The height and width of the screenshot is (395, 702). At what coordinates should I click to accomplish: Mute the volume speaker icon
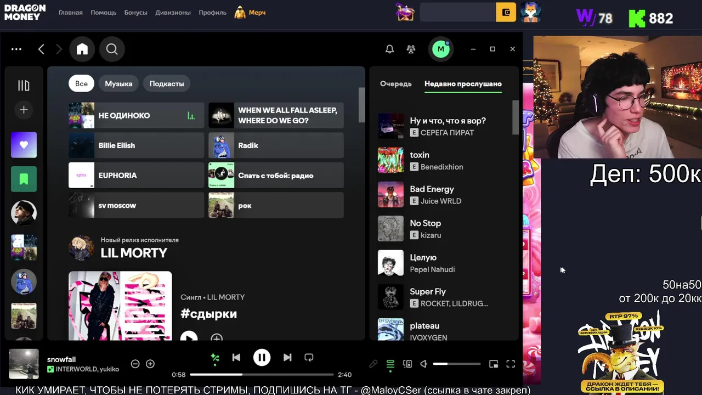point(423,364)
